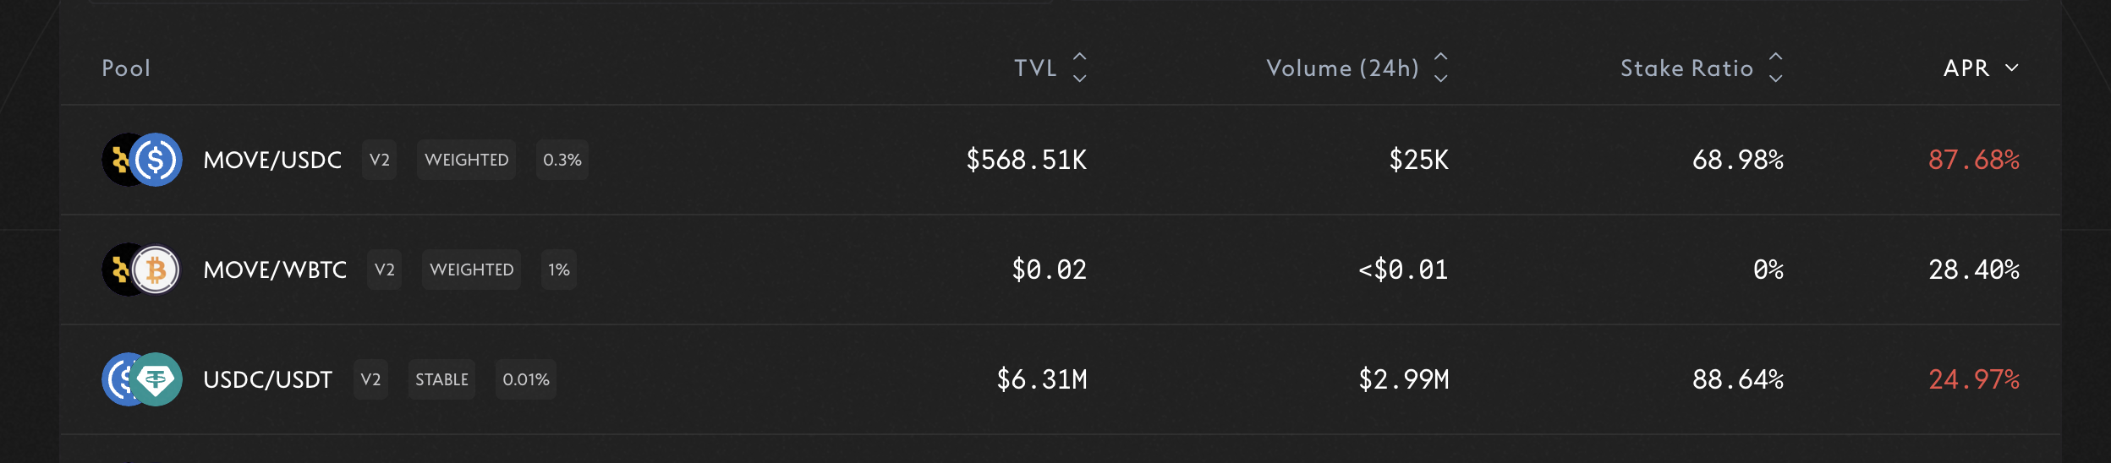Click the TVL column header label

(1035, 68)
